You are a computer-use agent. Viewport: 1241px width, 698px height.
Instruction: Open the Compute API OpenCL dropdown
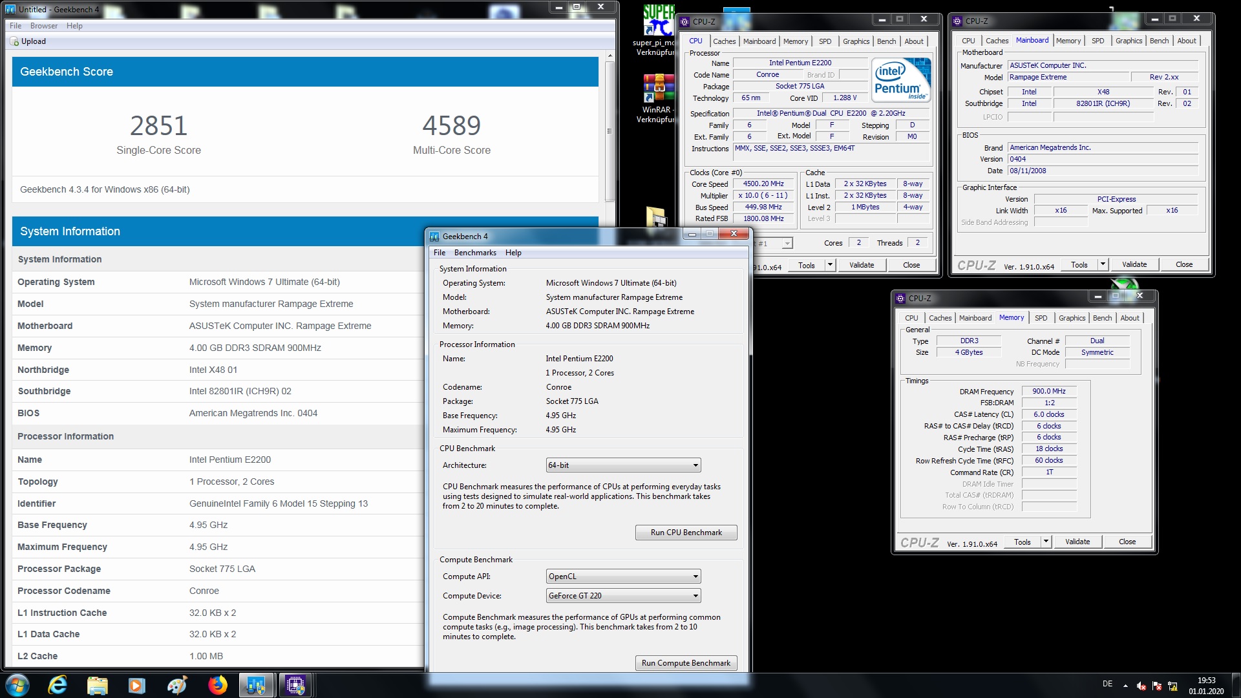click(x=623, y=576)
